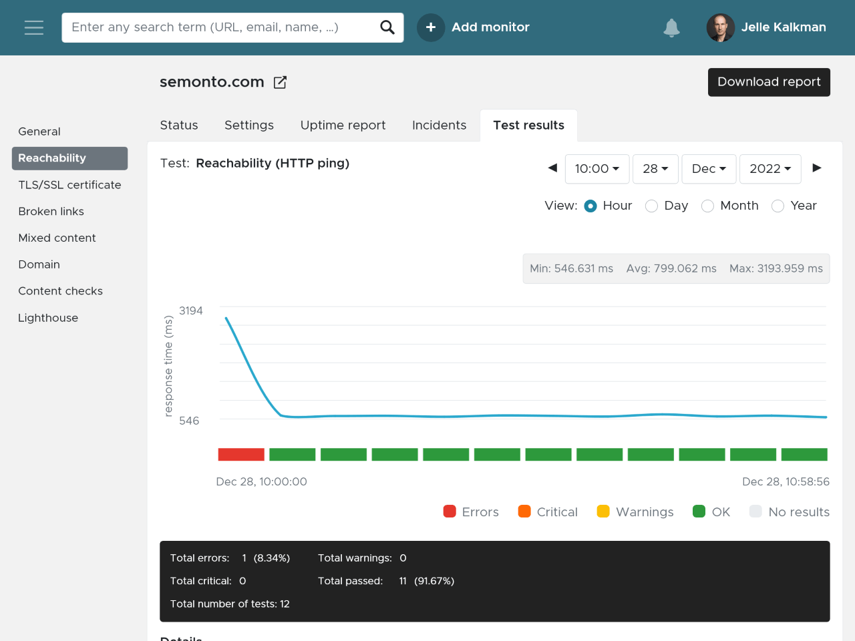Go to previous time period arrow
The width and height of the screenshot is (855, 641).
click(x=552, y=168)
